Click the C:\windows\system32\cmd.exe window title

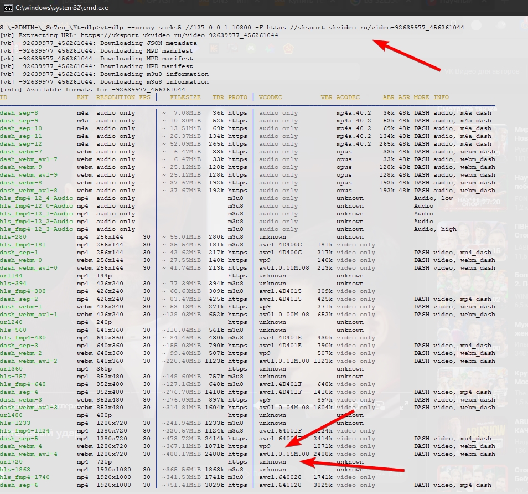(61, 8)
